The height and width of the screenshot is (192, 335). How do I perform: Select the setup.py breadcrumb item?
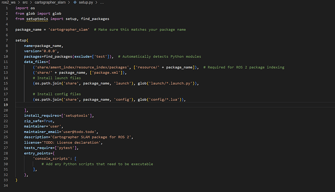pos(85,2)
